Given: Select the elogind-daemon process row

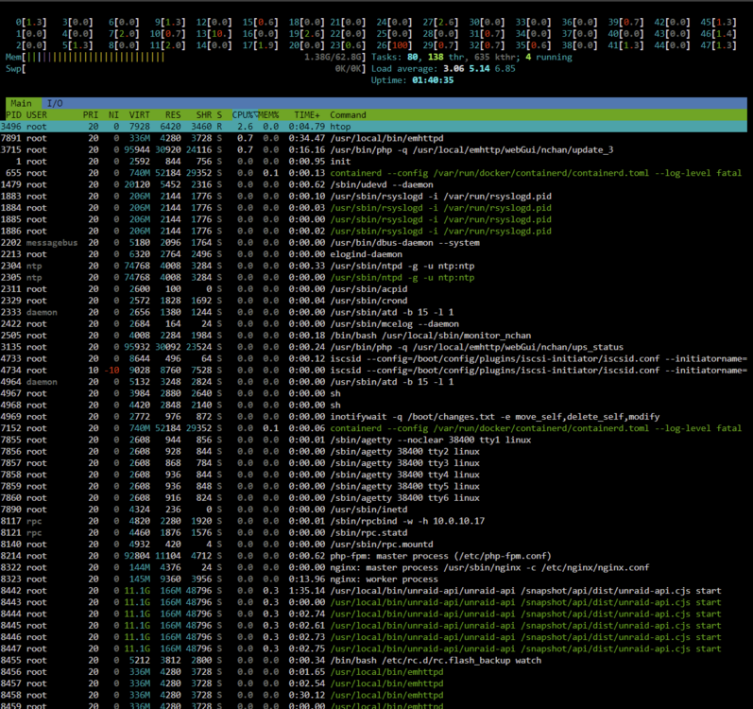Looking at the screenshot, I should click(373, 254).
